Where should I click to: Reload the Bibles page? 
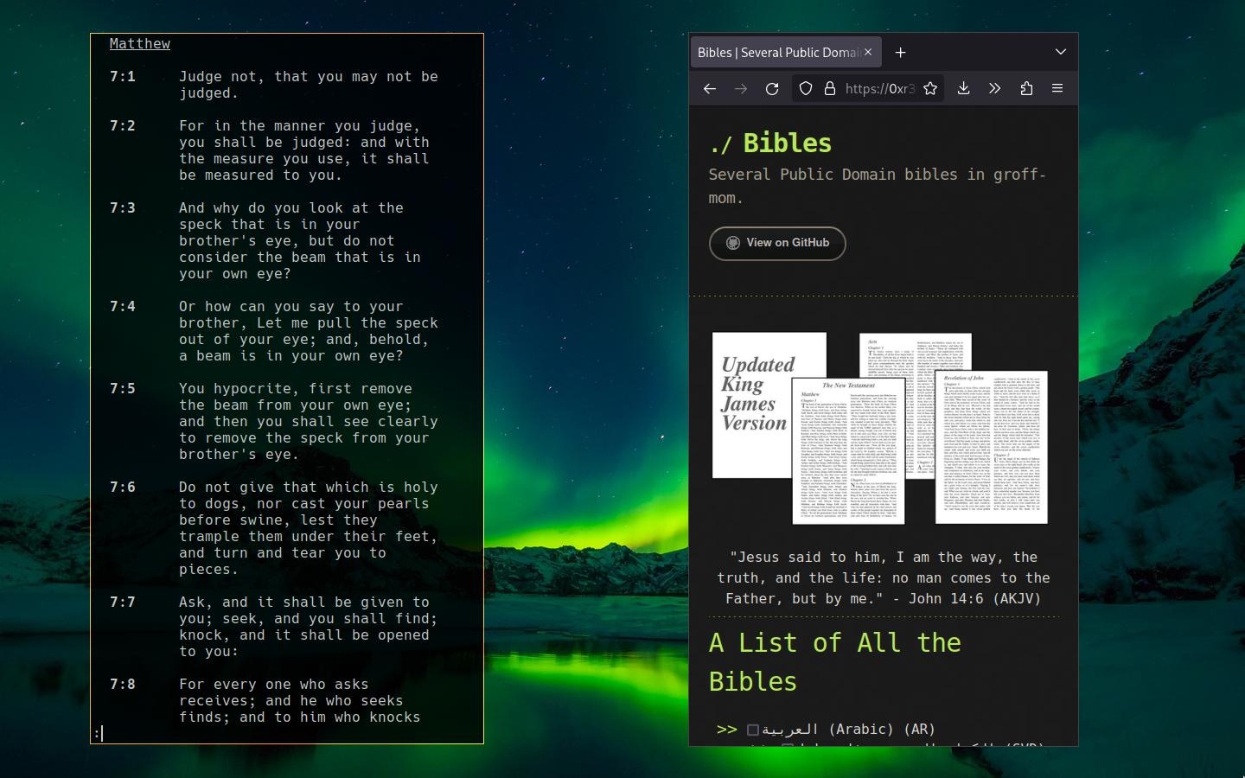click(x=772, y=88)
